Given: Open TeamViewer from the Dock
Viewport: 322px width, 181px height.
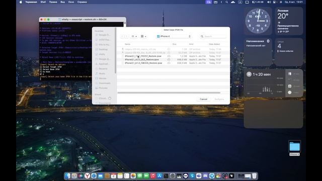Looking at the screenshot, I should pyautogui.click(x=186, y=176).
